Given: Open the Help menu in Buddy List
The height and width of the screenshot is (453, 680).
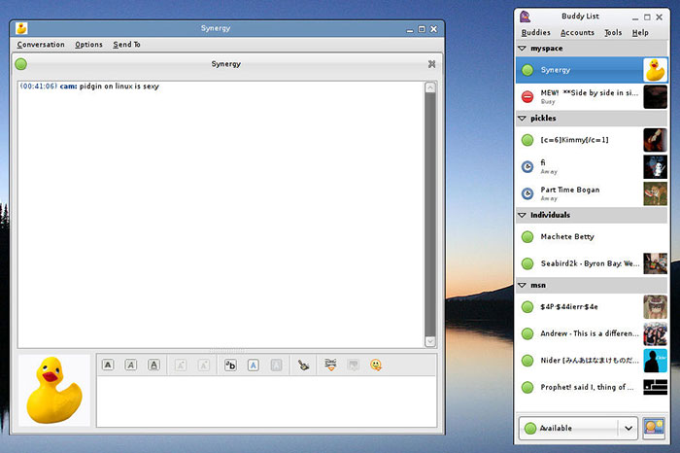Looking at the screenshot, I should [640, 32].
